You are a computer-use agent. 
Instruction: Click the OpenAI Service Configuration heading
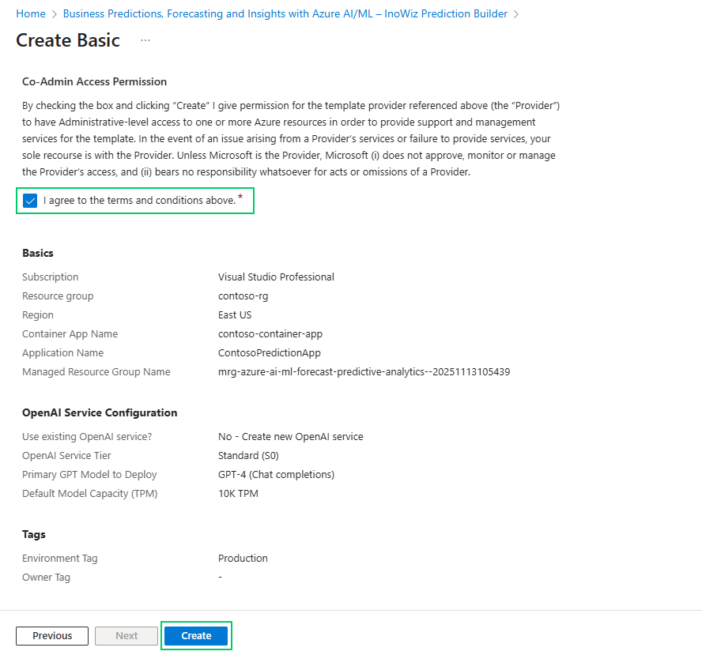point(100,412)
